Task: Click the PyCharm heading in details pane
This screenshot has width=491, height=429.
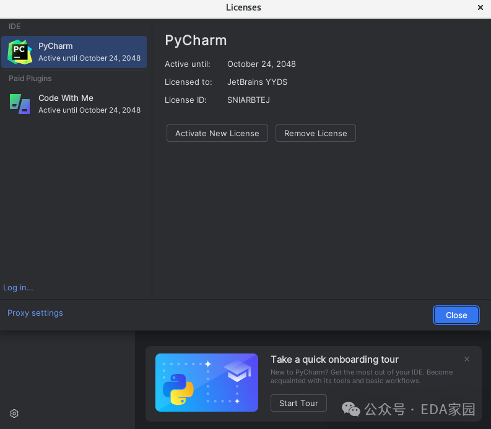Action: [x=196, y=40]
